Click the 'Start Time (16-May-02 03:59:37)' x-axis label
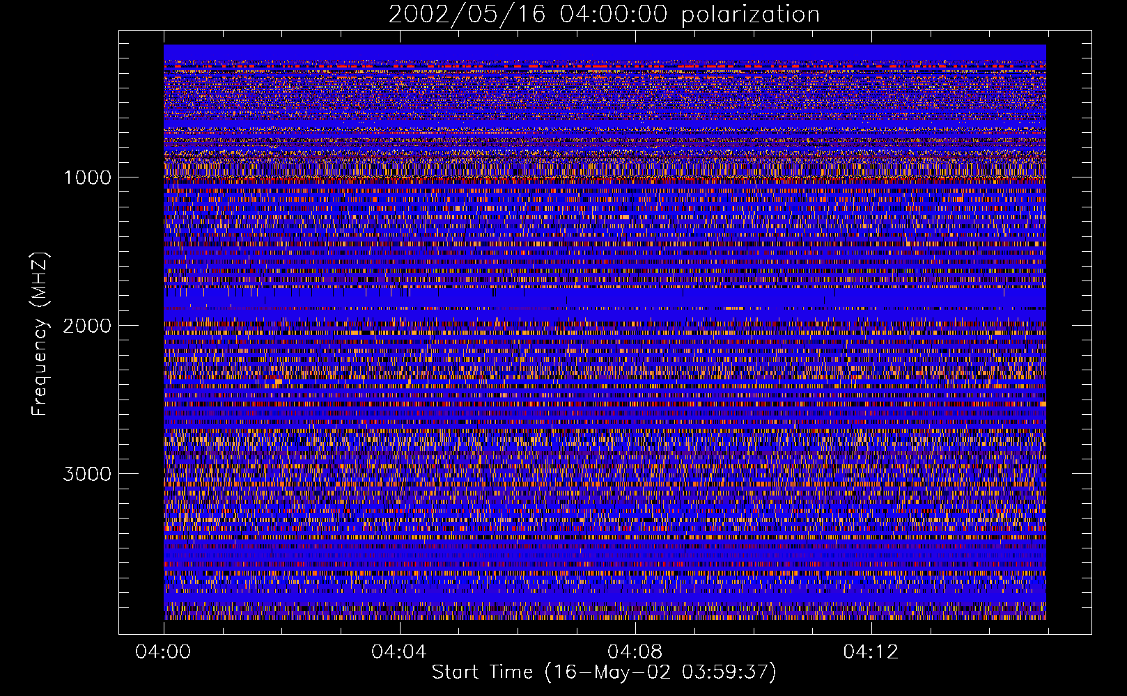The width and height of the screenshot is (1127, 696). coord(604,672)
